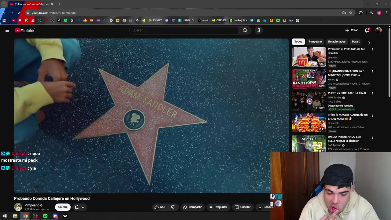The height and width of the screenshot is (220, 391).
Task: Open the Instagram bookmark
Action: pyautogui.click(x=33, y=20)
